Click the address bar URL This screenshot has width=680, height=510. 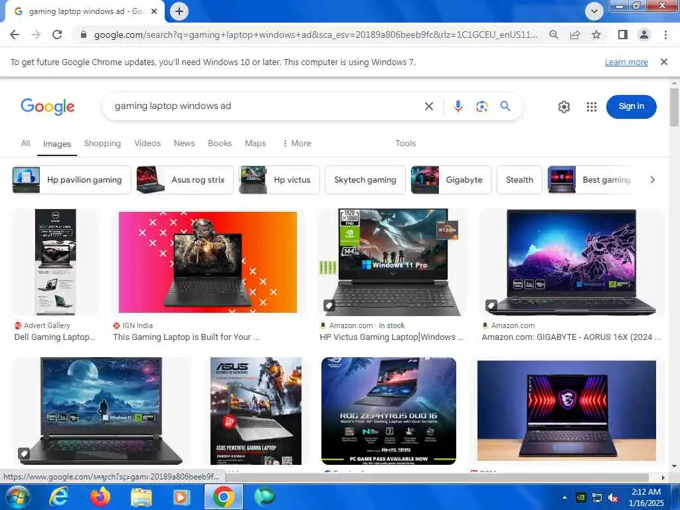(x=315, y=35)
